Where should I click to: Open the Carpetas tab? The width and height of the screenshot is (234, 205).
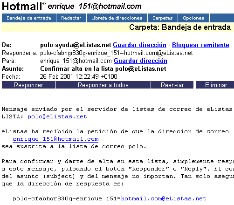[163, 18]
